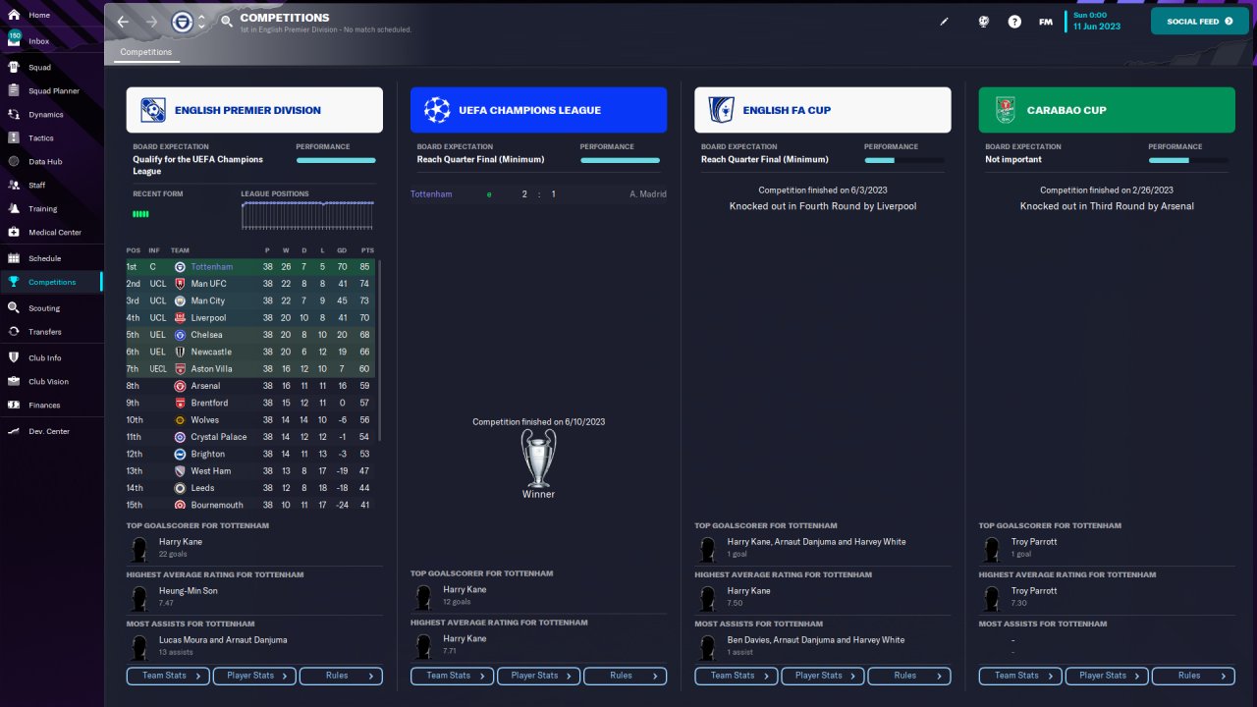Click Tottenham in the league table

point(212,267)
